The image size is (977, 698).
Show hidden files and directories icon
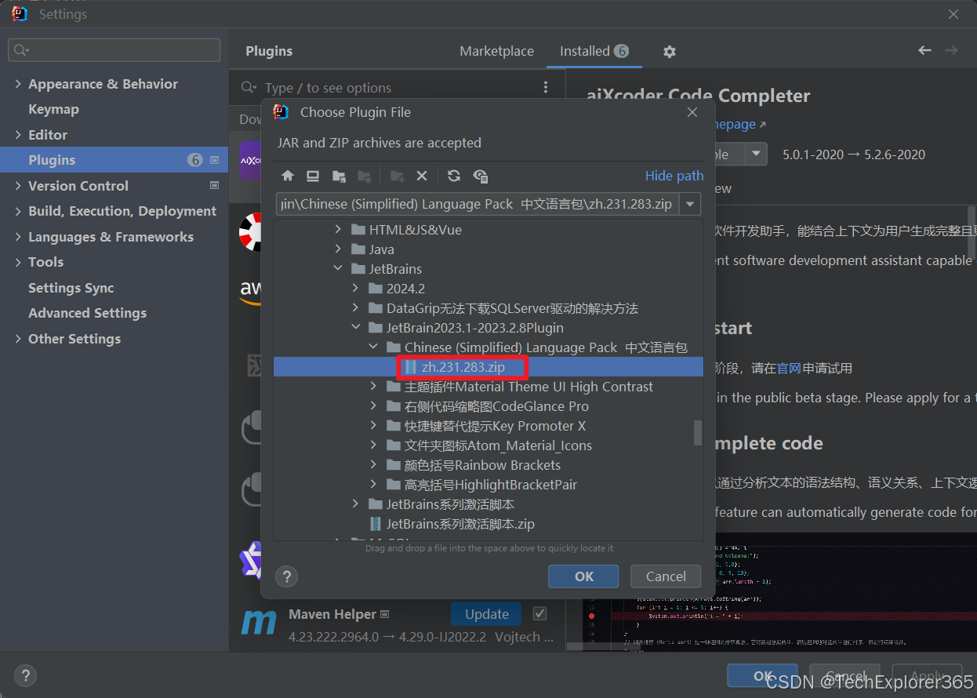[x=481, y=176]
